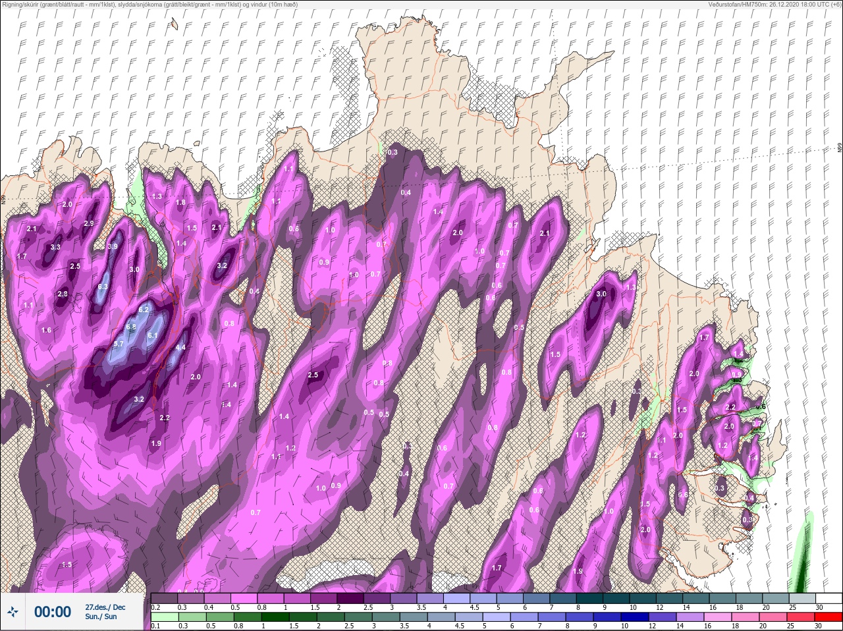Click the header legend text starting 'Rigning/skúrir'
This screenshot has width=843, height=631.
click(150, 5)
